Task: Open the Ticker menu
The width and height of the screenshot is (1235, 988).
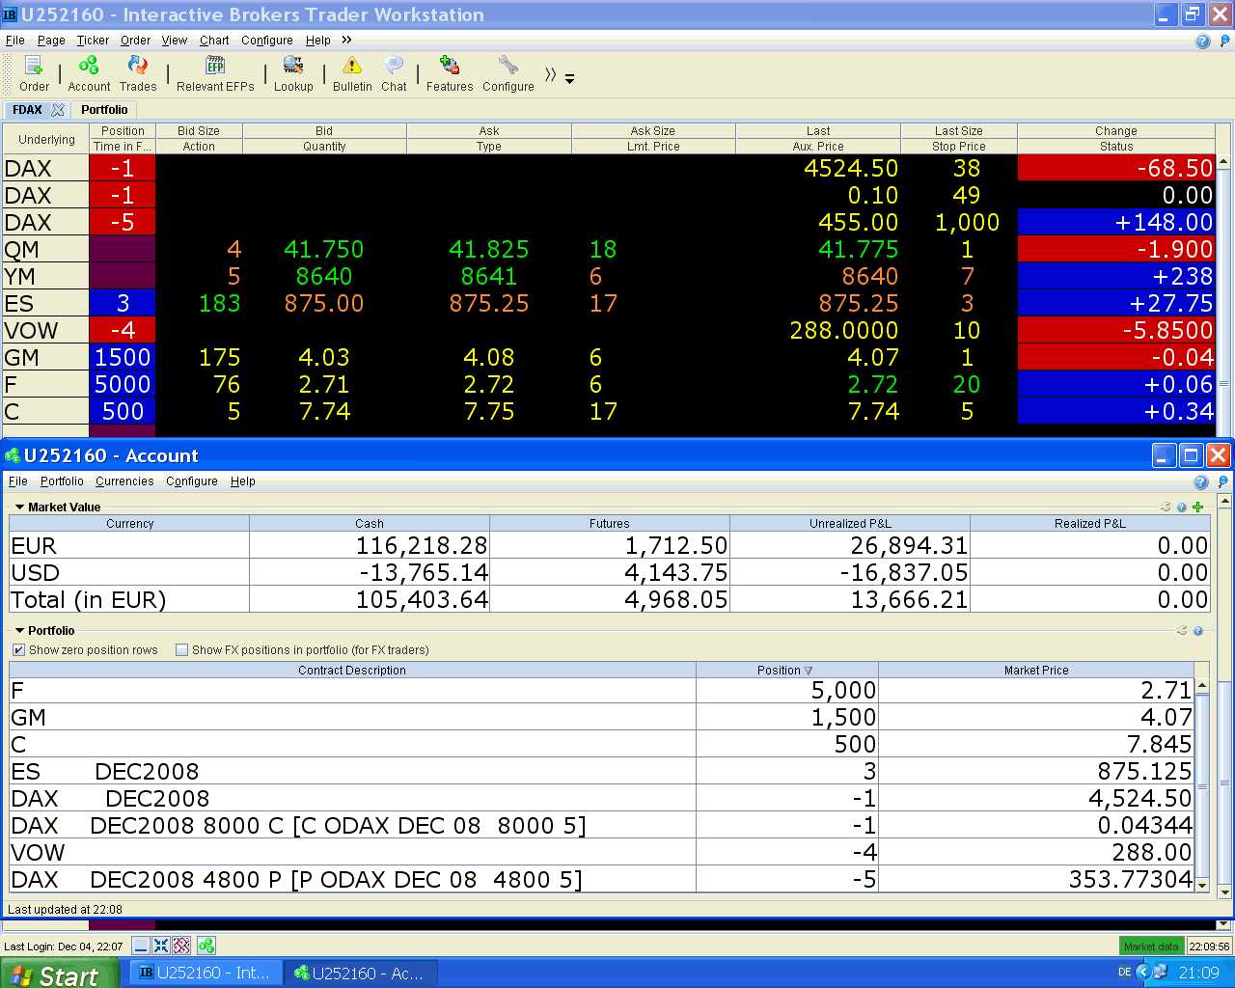Action: click(93, 41)
